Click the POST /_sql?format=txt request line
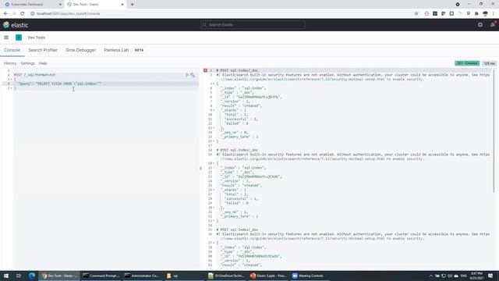Screen dimensions: 499x281 click(x=34, y=75)
